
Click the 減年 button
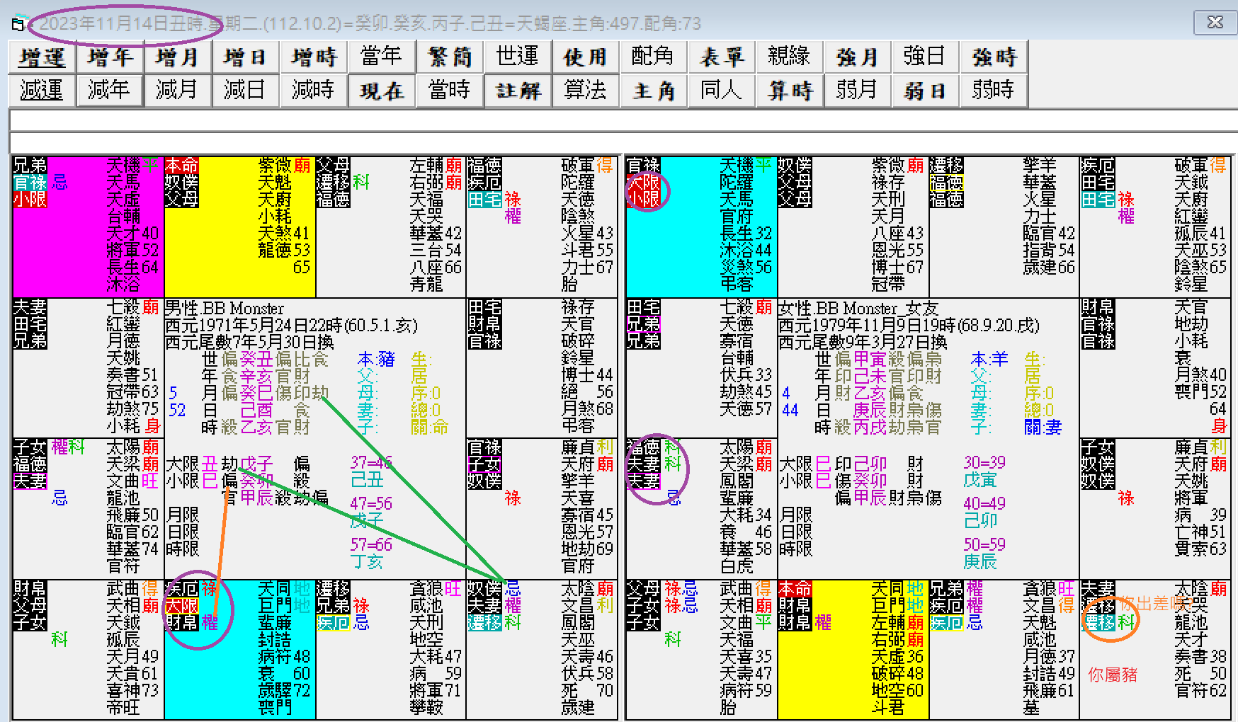click(x=110, y=90)
